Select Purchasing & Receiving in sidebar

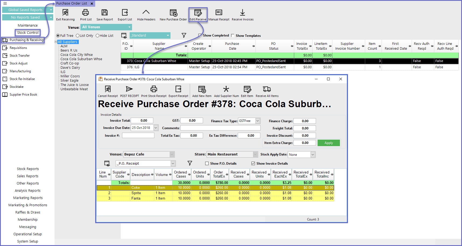pos(23,40)
